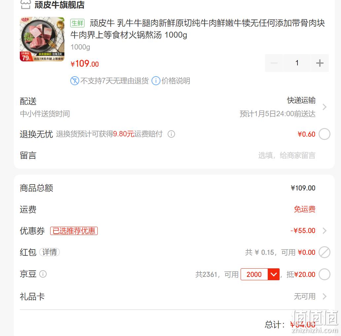Open the 价格说明 info icon
This screenshot has height=336, width=341.
pos(156,81)
